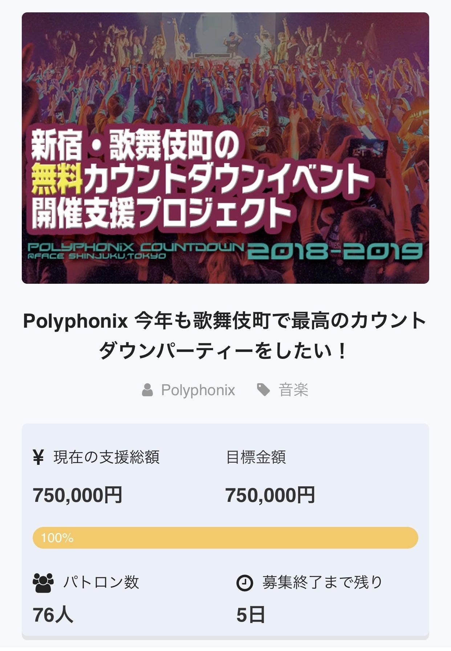Click the yen icon beside 現在の支援総額
Screen dimensions: 451x651
(x=38, y=457)
